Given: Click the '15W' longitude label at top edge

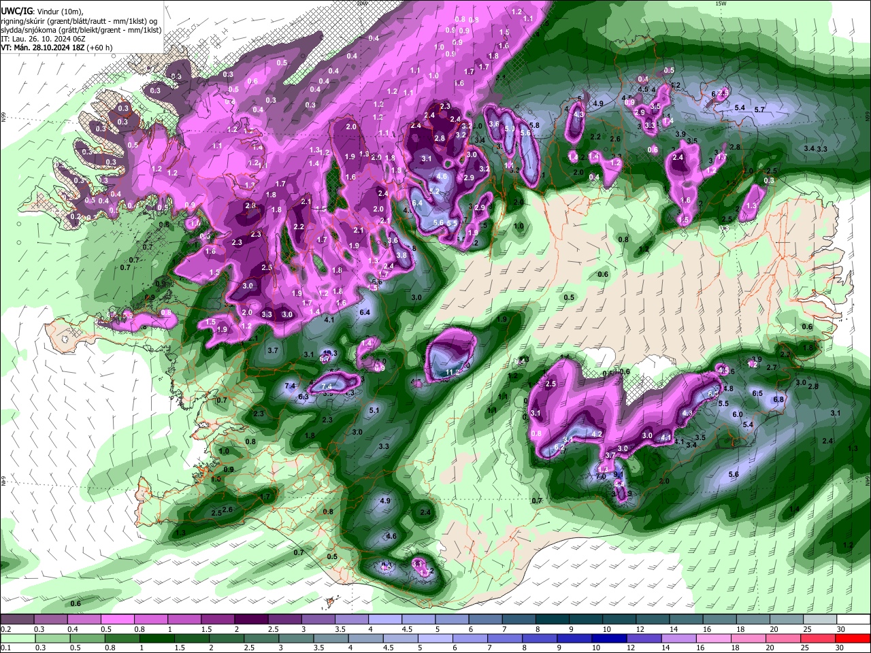Looking at the screenshot, I should (721, 3).
